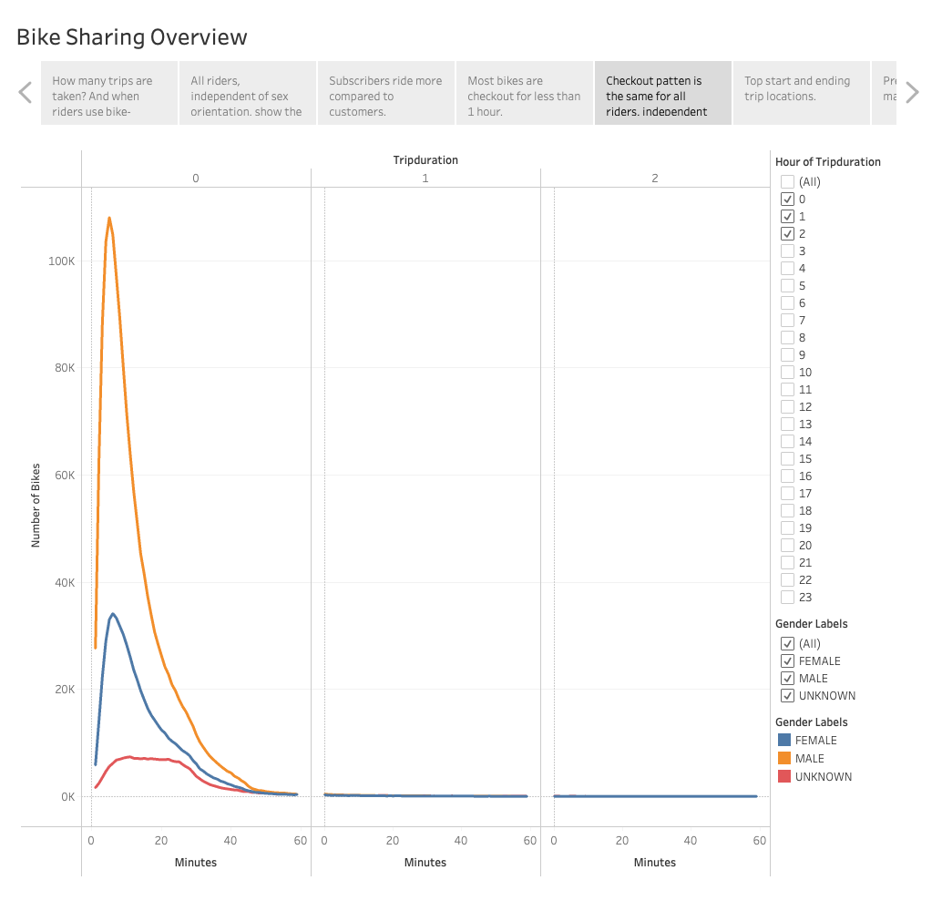
Task: Check hour 23 in Hour of Tripduration
Action: tap(787, 598)
